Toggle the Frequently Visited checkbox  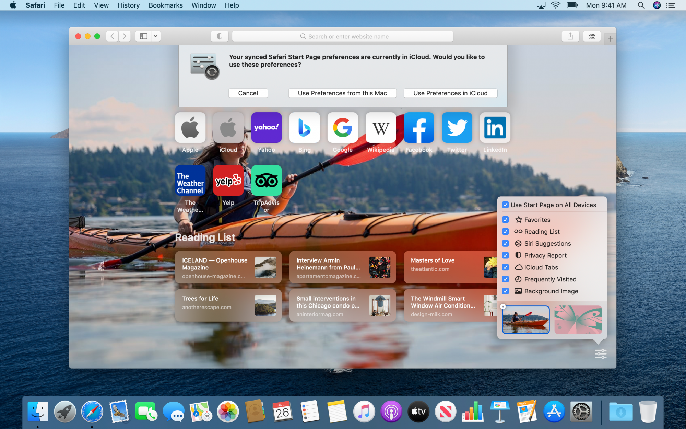[x=505, y=279]
